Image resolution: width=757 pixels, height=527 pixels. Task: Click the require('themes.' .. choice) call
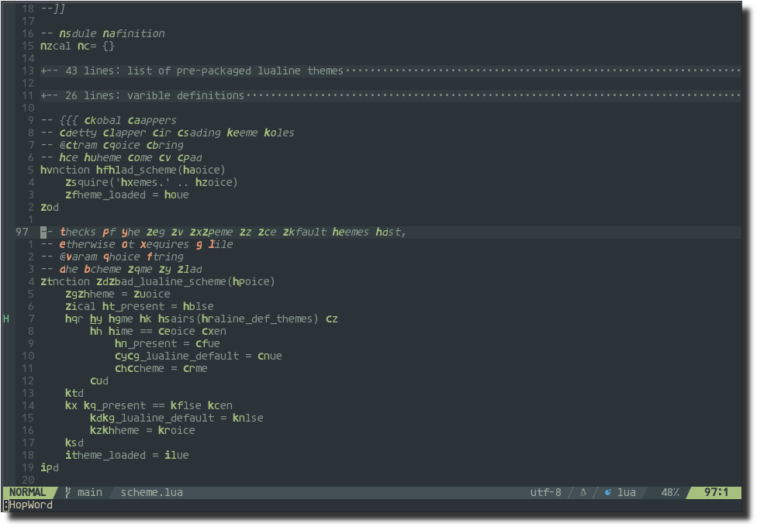(151, 182)
